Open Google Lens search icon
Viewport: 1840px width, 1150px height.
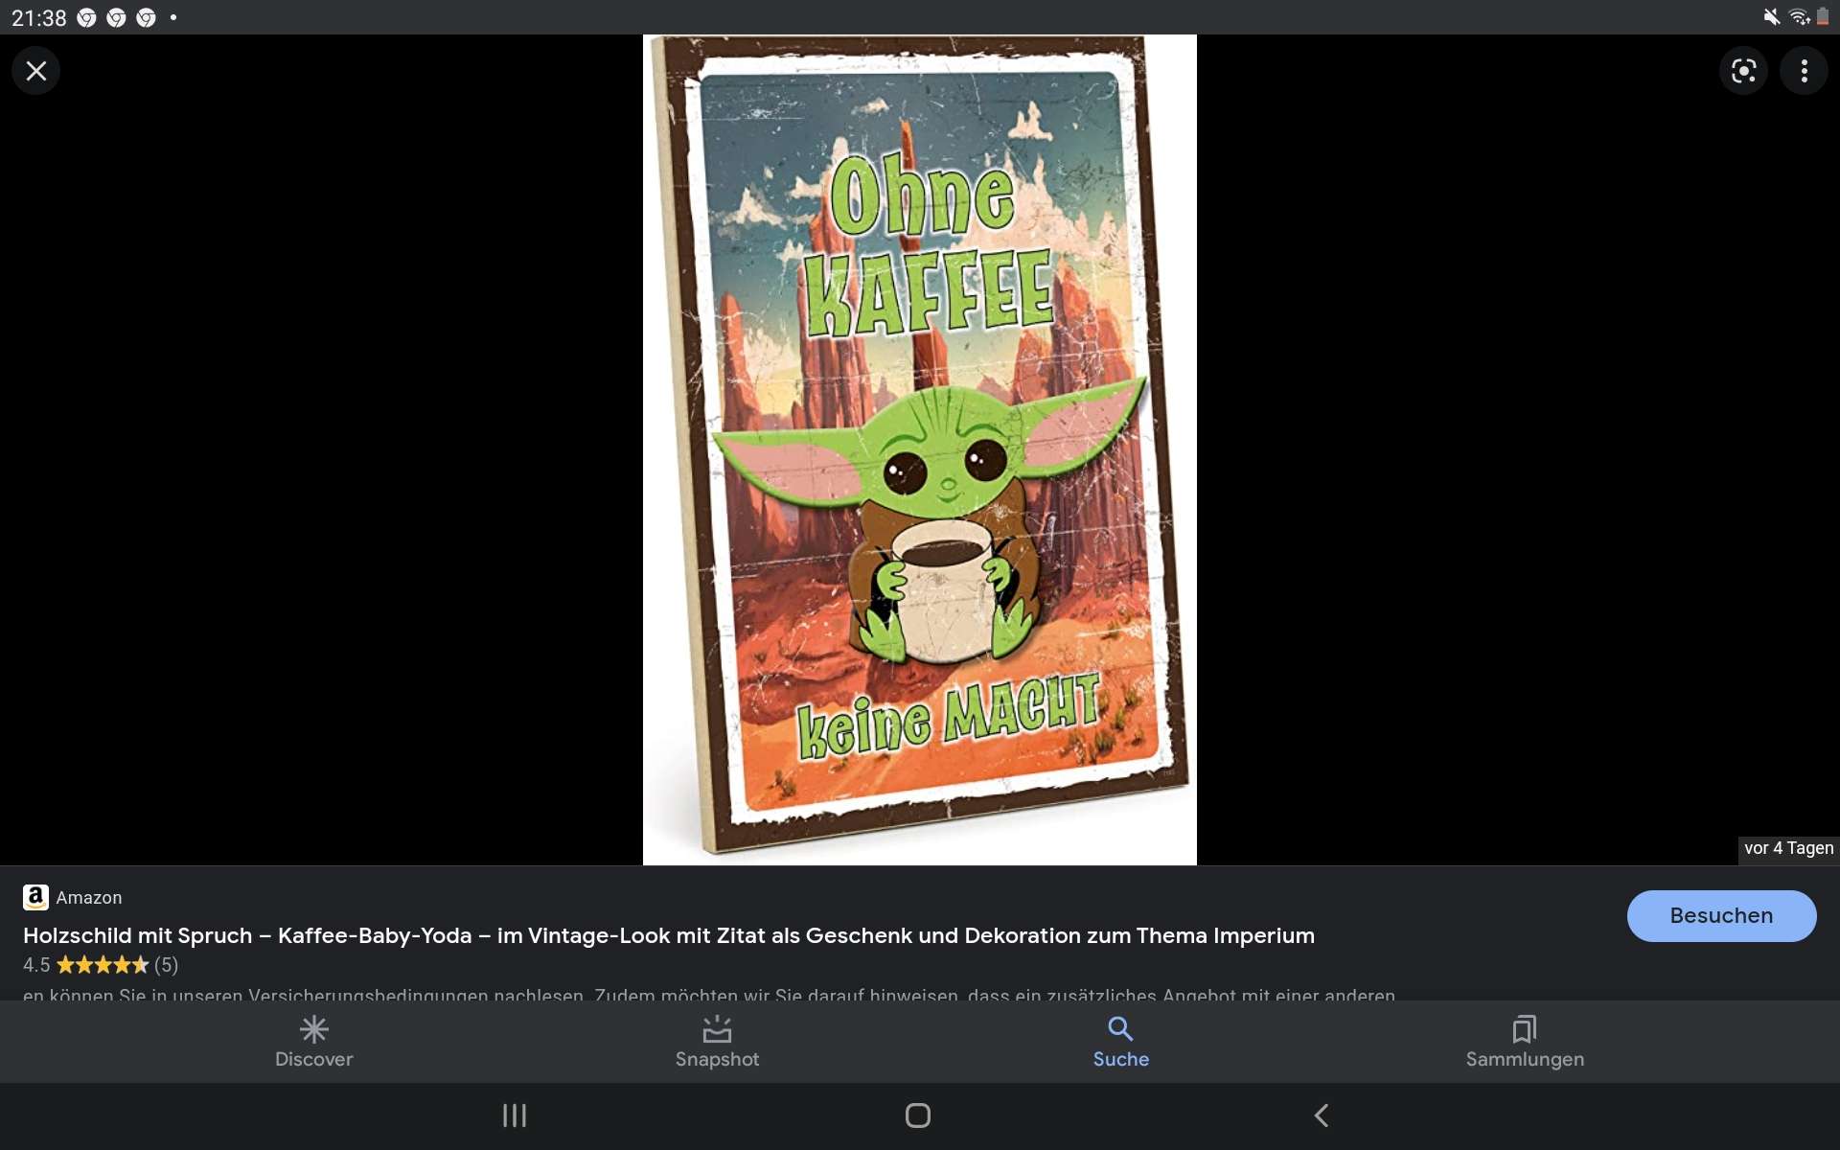(1743, 71)
